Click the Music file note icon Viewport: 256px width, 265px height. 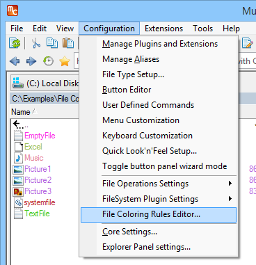pos(18,158)
